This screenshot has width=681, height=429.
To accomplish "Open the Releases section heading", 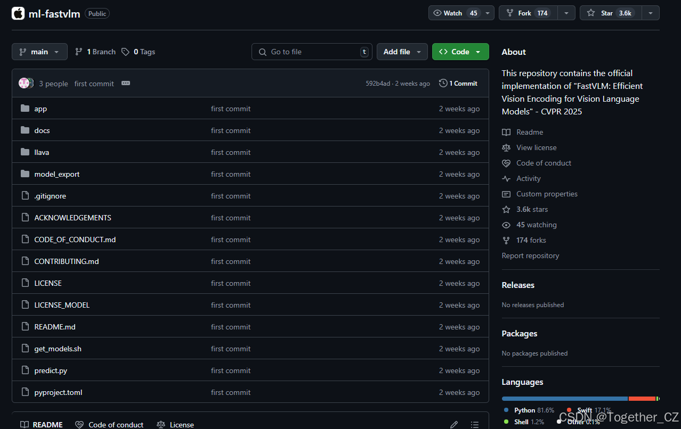I will (x=518, y=285).
